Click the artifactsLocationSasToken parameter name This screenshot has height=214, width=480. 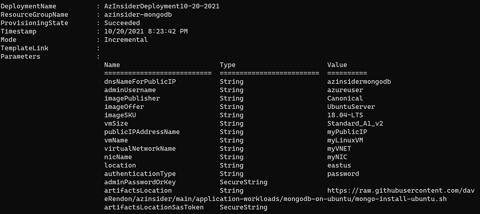coord(154,207)
